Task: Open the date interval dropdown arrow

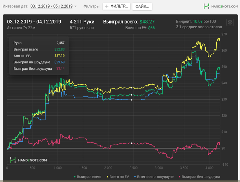Action: pos(75,6)
